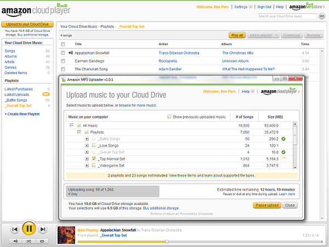Image resolution: width=329 pixels, height=247 pixels.
Task: Expand the _Battle Songs node
Action: (x=87, y=139)
